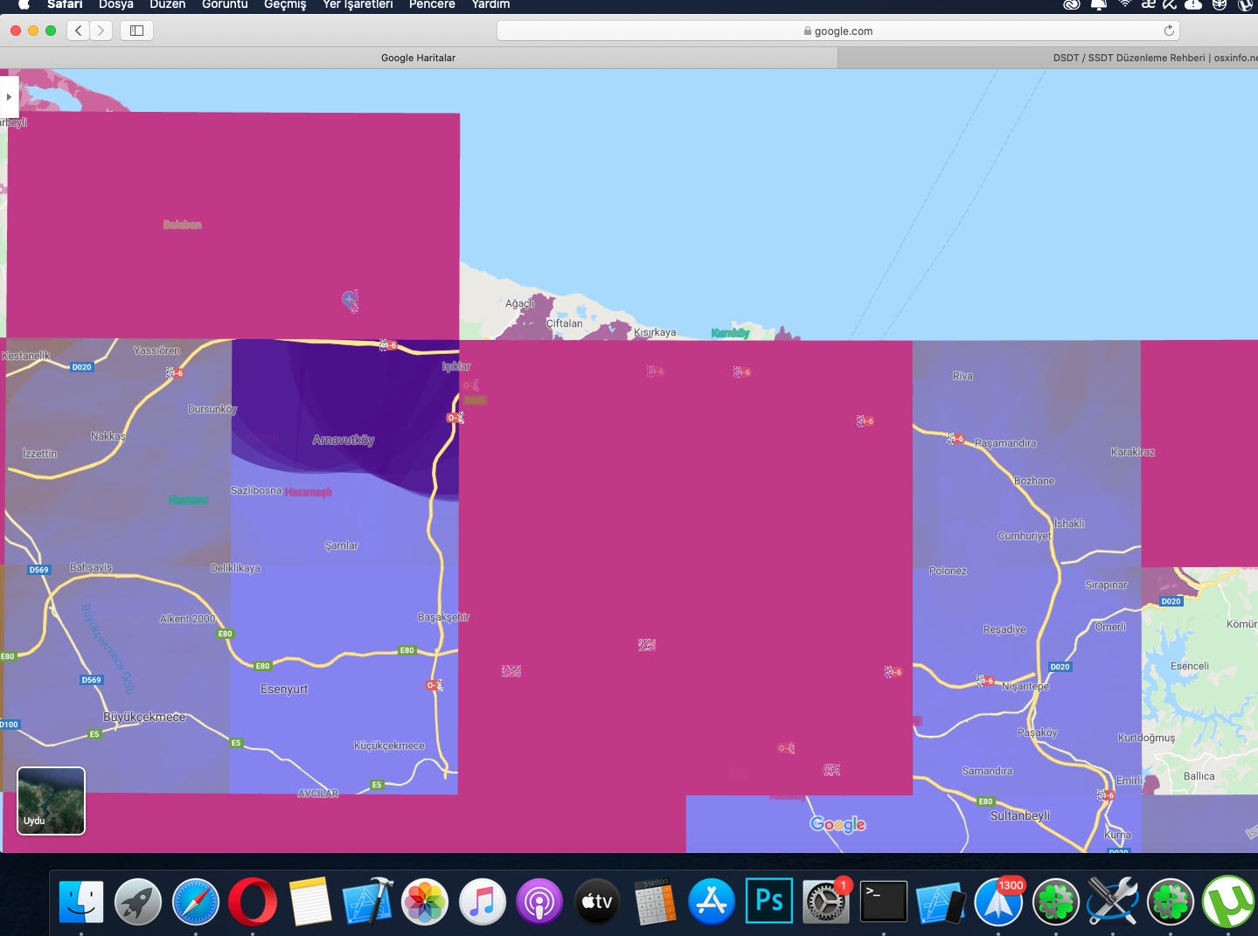1258x936 pixels.
Task: Select the Arnavutköy label on the map
Action: [344, 440]
